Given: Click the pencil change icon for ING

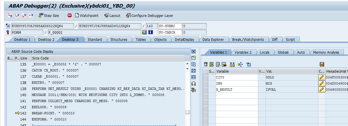Looking at the screenshot, I should 321,83.
